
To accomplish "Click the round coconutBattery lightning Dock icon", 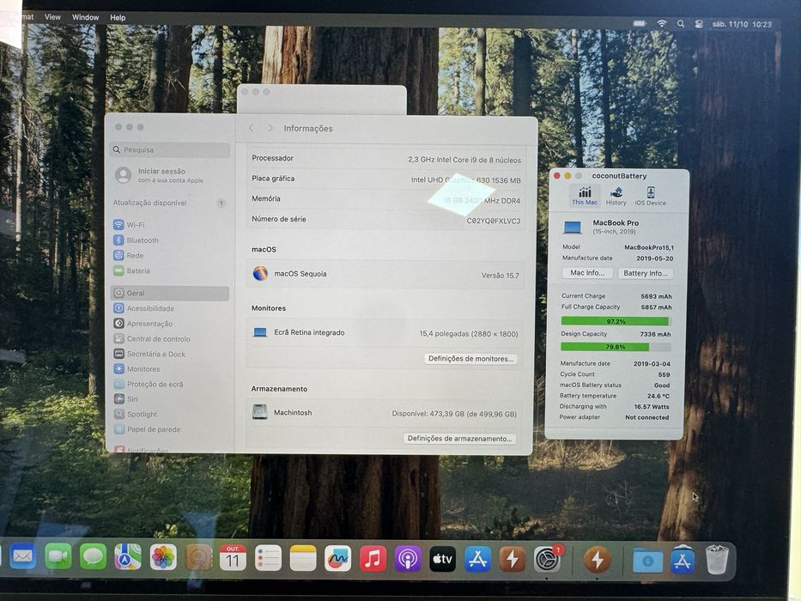I will pyautogui.click(x=597, y=560).
